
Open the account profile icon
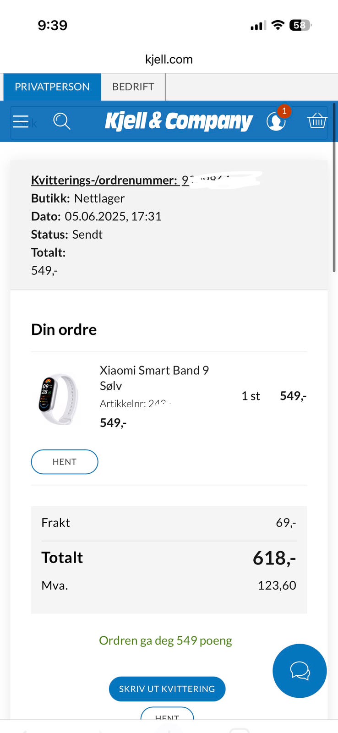[276, 121]
